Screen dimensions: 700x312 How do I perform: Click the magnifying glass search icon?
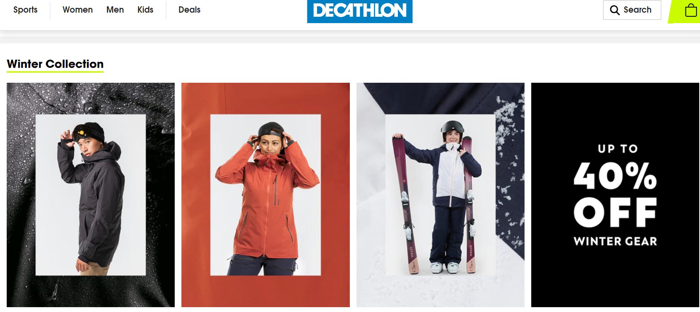point(615,10)
